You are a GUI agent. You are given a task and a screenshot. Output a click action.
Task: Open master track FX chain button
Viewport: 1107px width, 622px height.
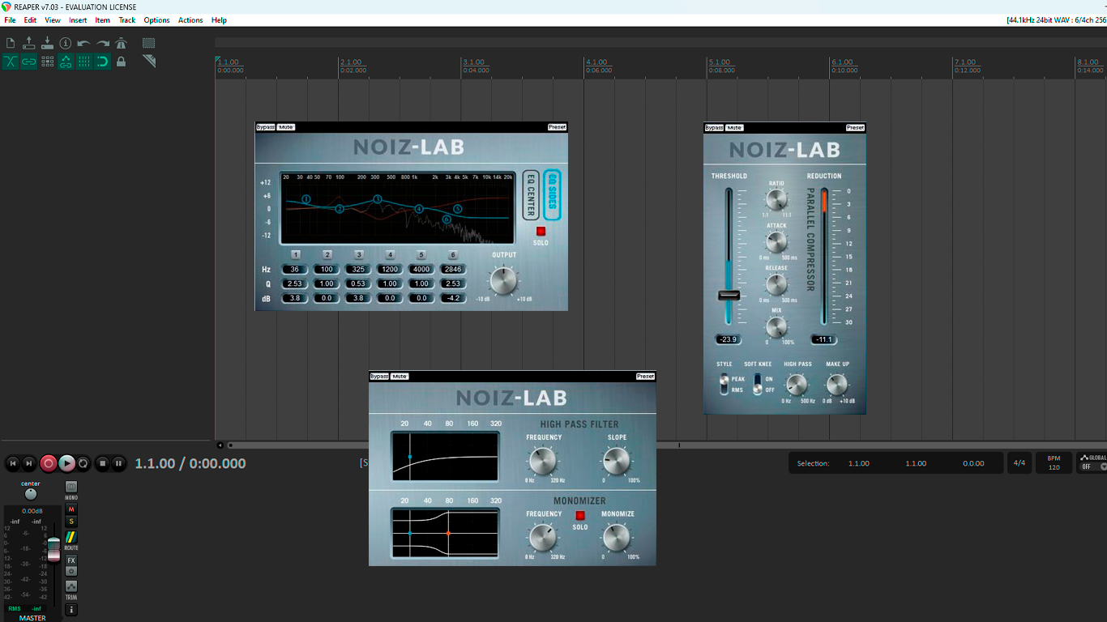(71, 560)
